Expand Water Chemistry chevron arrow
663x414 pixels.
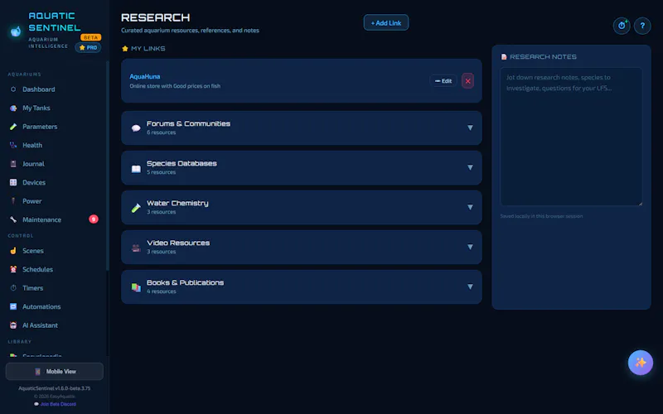470,207
